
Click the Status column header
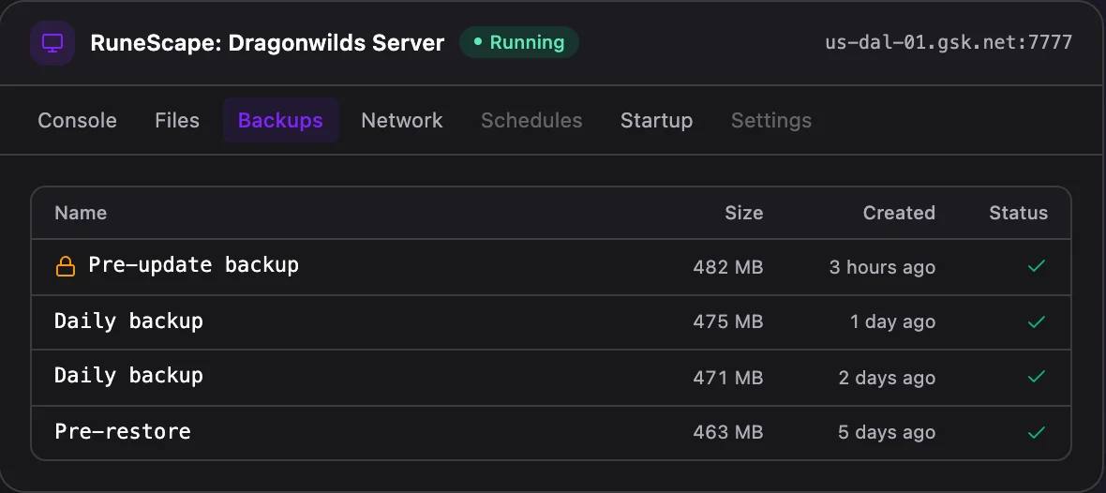[1019, 213]
